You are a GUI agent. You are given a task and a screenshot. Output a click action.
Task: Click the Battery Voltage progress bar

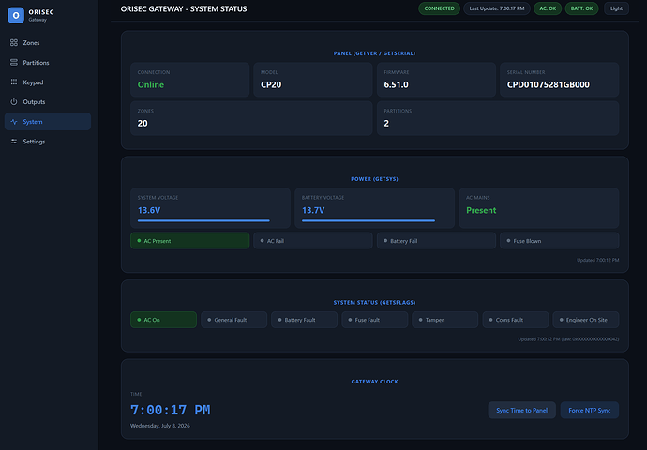click(369, 220)
